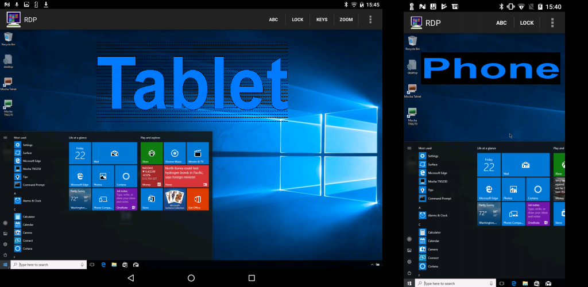
Task: Tap the Android recent apps button
Action: pyautogui.click(x=252, y=278)
